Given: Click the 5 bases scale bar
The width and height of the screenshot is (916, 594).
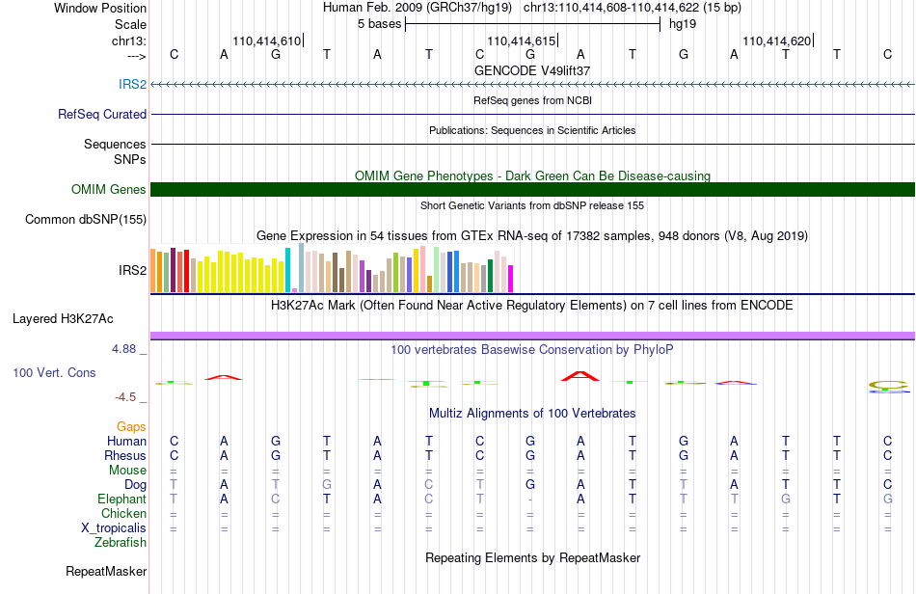Looking at the screenshot, I should (x=532, y=24).
